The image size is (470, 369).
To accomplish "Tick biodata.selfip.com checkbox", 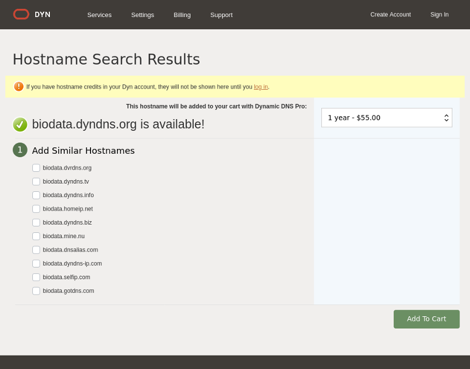I will (x=36, y=277).
